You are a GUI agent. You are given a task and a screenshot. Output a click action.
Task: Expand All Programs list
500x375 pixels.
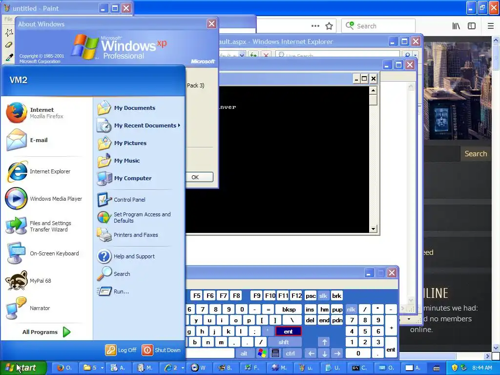(x=46, y=332)
